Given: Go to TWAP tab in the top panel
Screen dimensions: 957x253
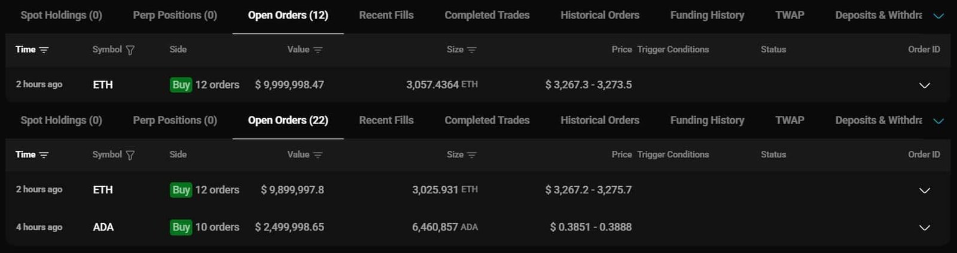Looking at the screenshot, I should click(x=790, y=16).
